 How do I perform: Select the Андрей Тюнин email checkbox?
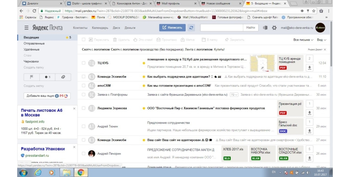tap(83, 126)
